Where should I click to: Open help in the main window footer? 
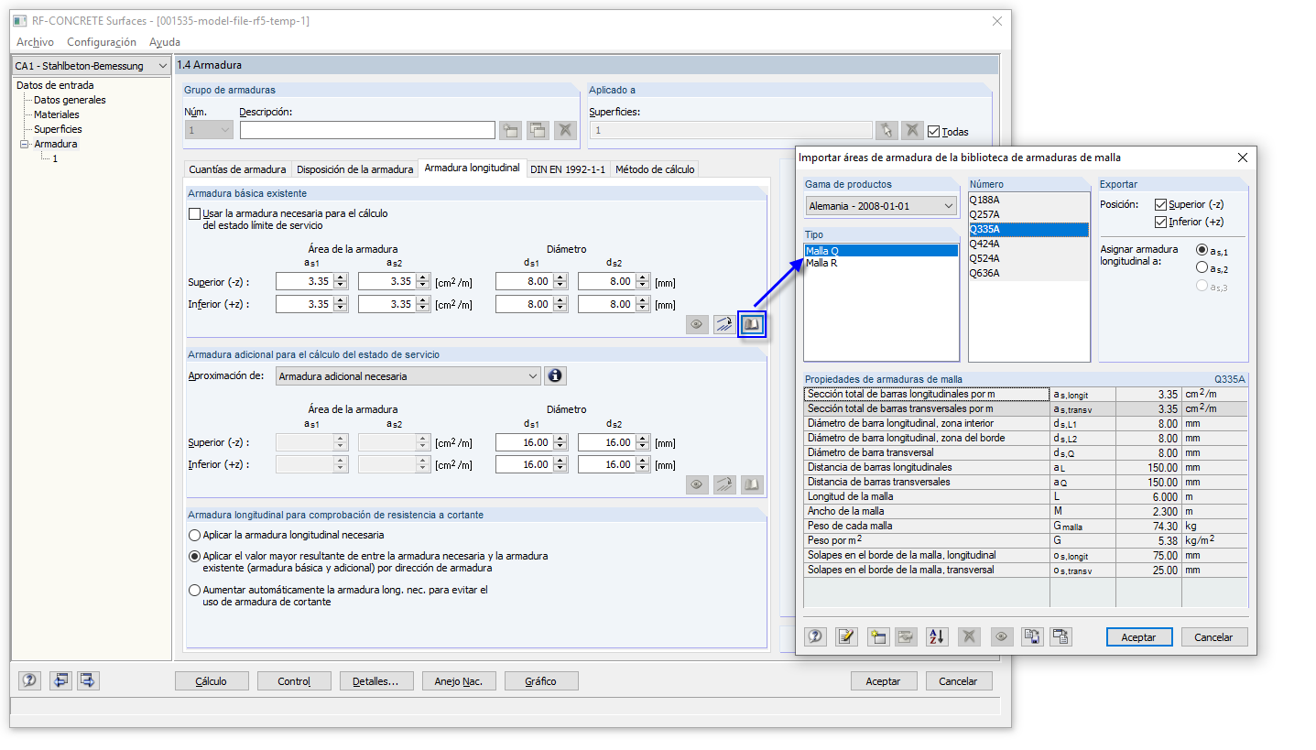(x=30, y=680)
